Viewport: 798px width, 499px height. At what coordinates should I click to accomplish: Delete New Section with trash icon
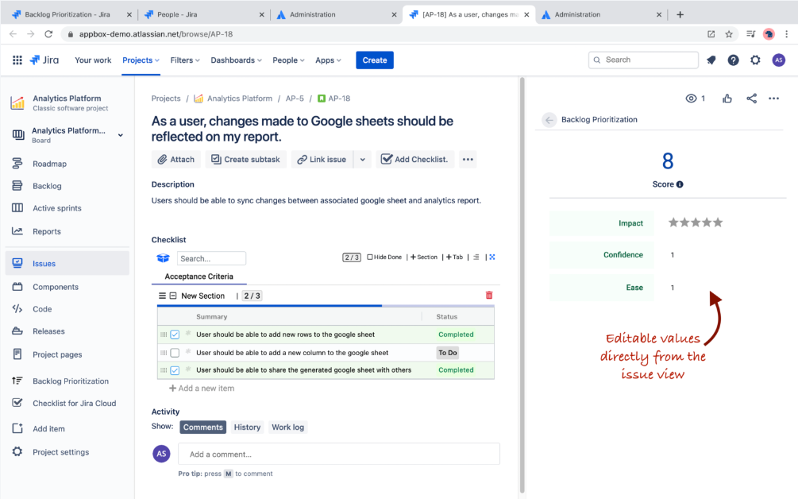tap(488, 296)
